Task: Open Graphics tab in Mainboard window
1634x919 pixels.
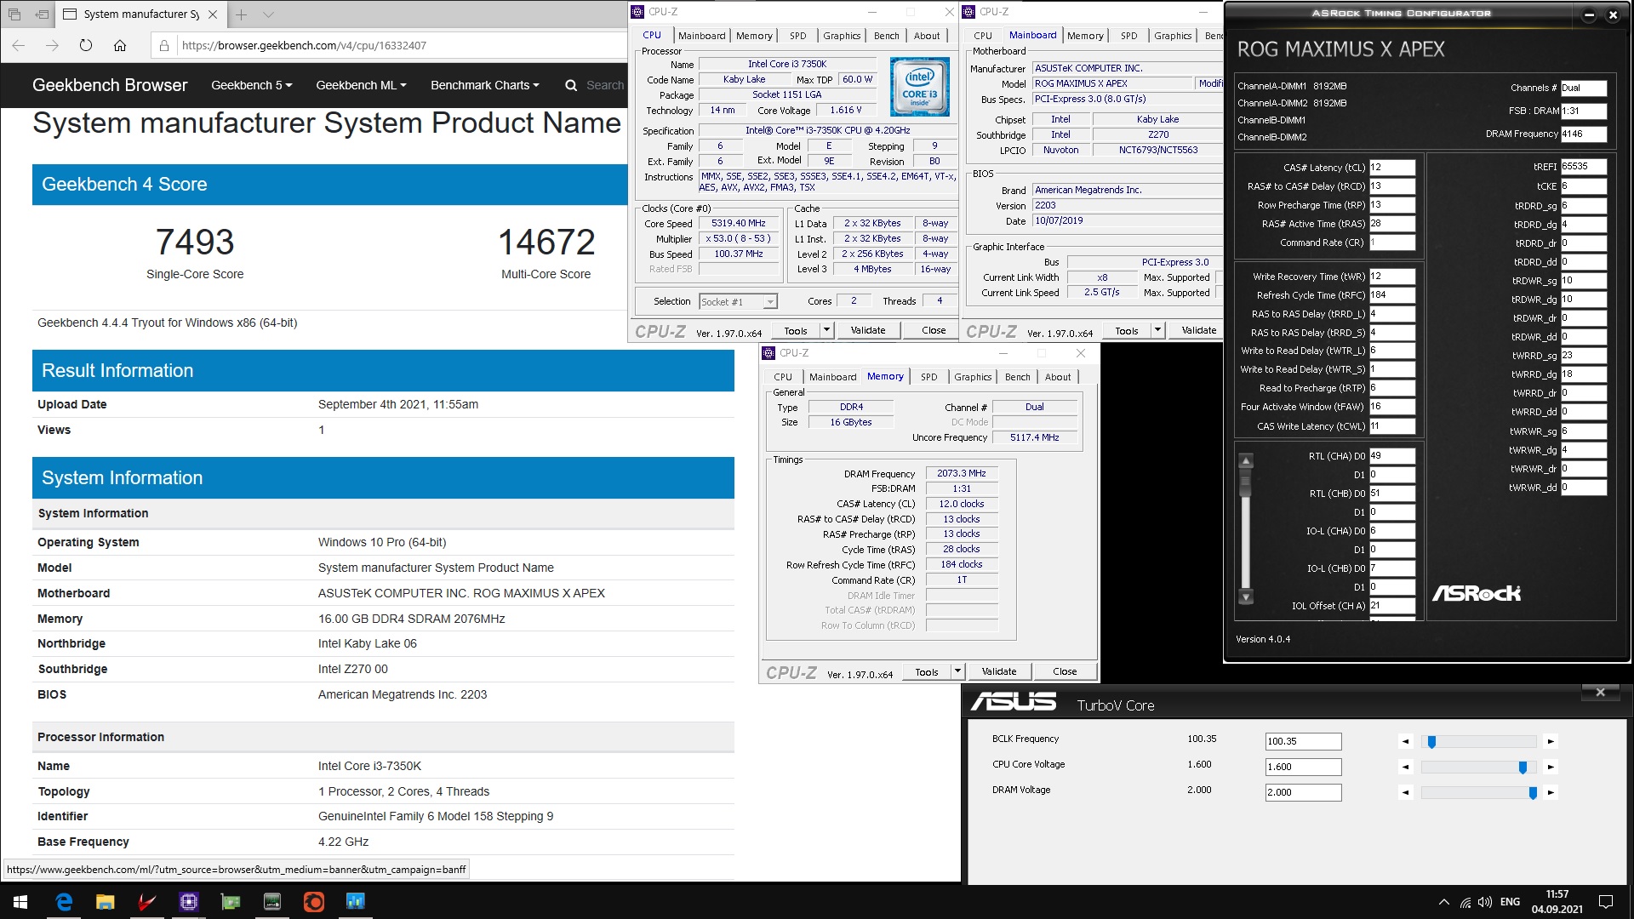Action: pos(1173,36)
